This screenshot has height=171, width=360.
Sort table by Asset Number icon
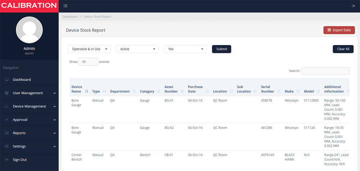pos(182,91)
